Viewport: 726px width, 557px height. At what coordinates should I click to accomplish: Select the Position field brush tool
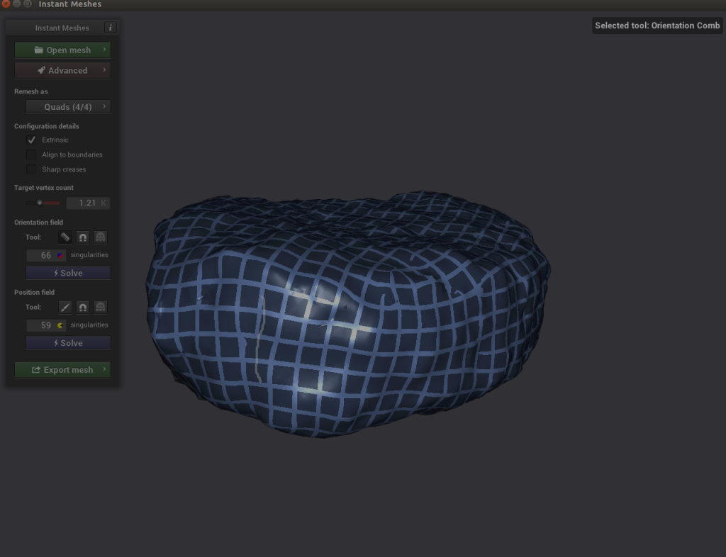pyautogui.click(x=65, y=308)
